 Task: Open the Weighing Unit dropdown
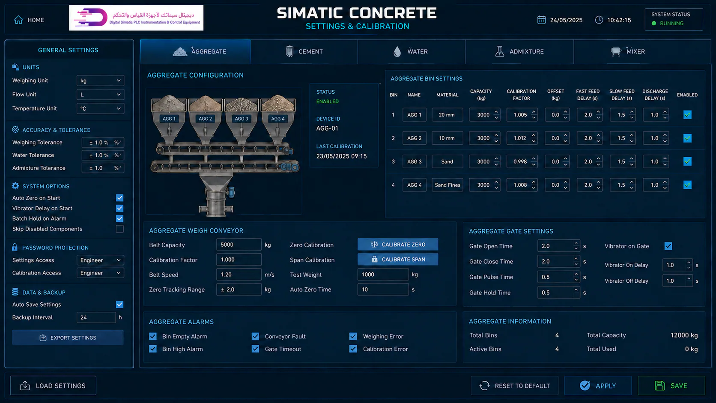[x=101, y=81]
